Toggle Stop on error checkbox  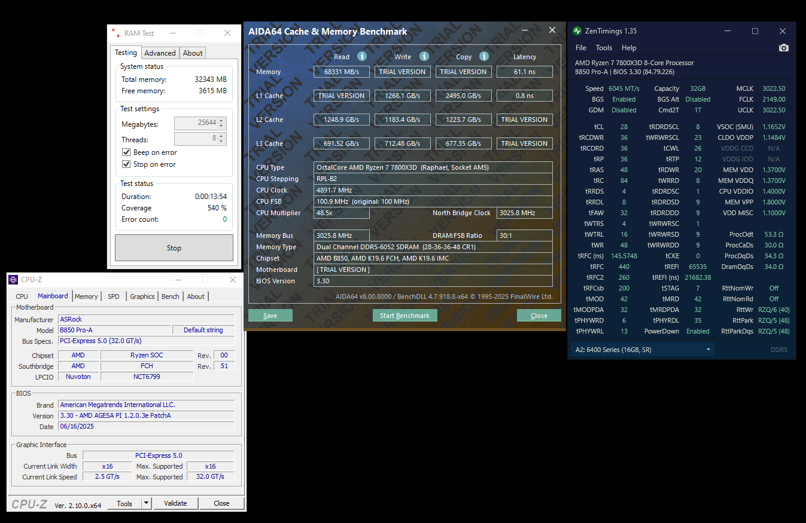126,164
